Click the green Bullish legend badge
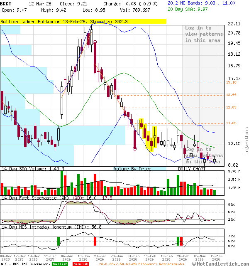Viewport: 249px width, 266px height. click(60, 264)
